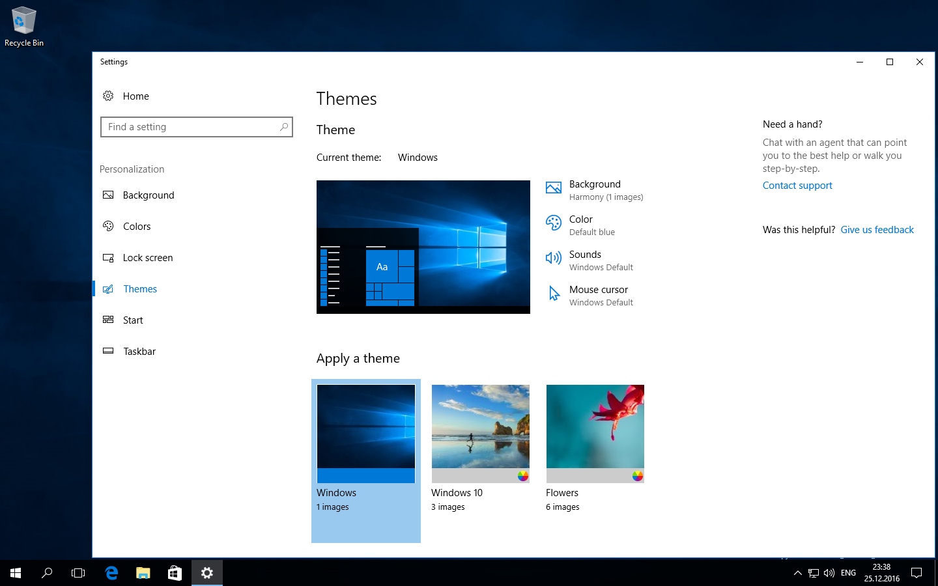Screen dimensions: 938x586
Task: Click the "Need a hand?" heading
Action: coord(792,124)
